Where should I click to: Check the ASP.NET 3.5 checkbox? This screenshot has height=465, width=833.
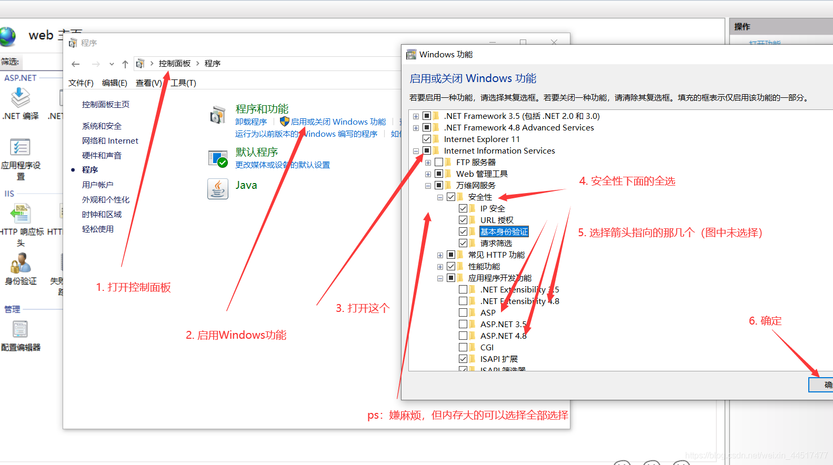[464, 324]
